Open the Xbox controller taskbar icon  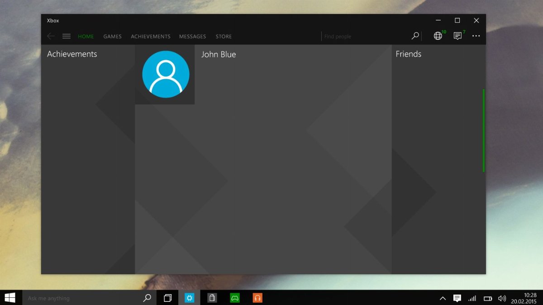[235, 298]
